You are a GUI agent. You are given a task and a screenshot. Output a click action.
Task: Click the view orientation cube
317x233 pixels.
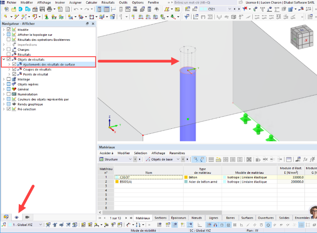[x=302, y=37]
